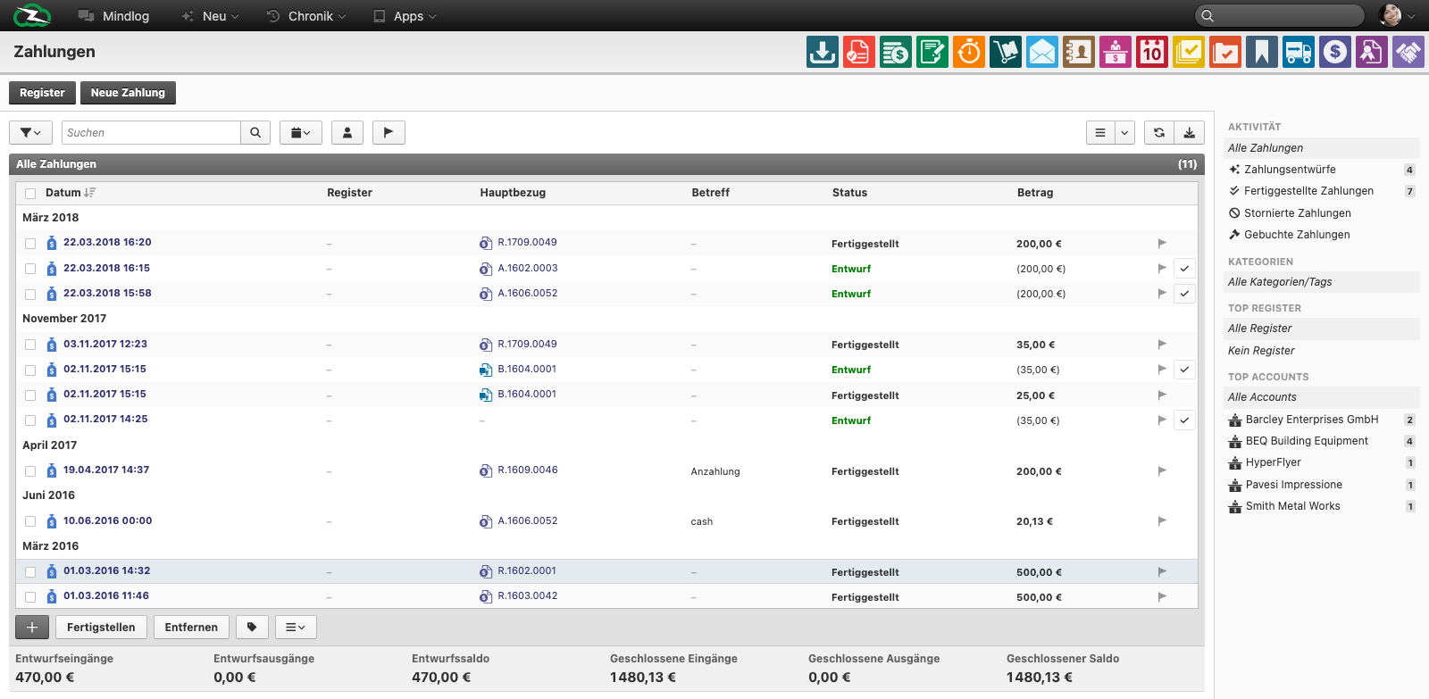The width and height of the screenshot is (1429, 699).
Task: Confirm draft payment 02.11.2017 14:25 with checkmark
Action: tap(1184, 420)
